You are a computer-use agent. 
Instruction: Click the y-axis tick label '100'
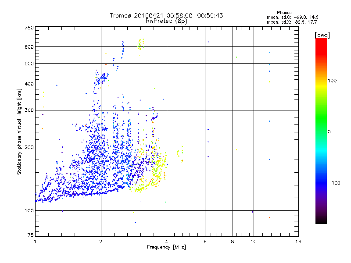point(29,211)
